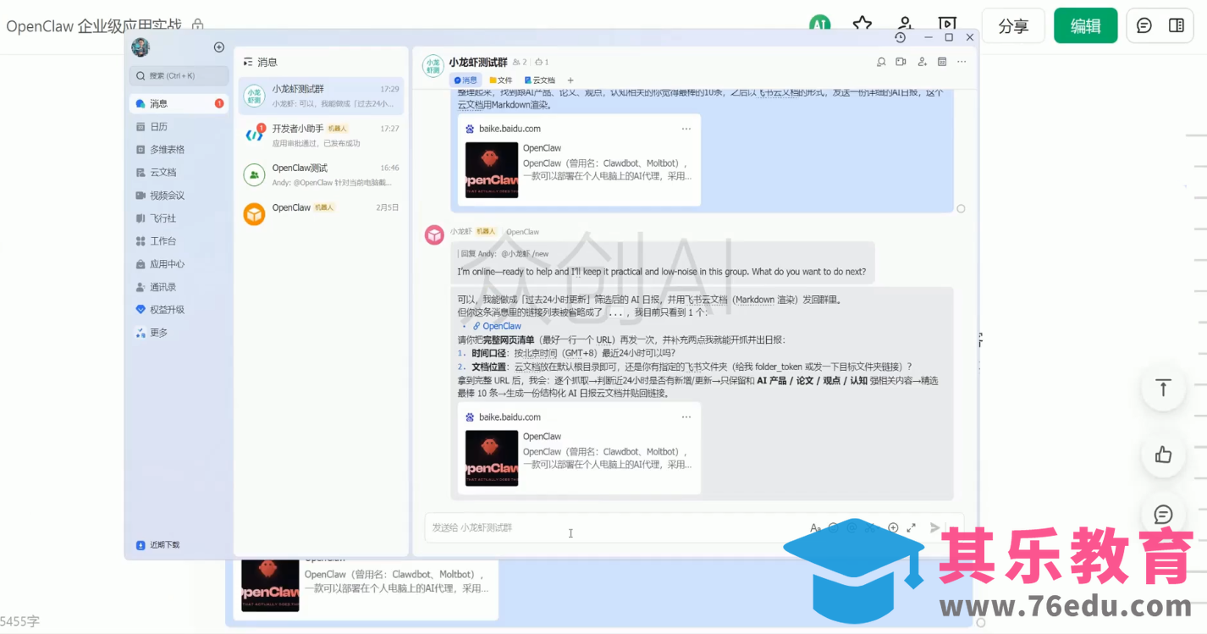
Task: Open 工作台 from the sidebar
Action: [x=157, y=240]
